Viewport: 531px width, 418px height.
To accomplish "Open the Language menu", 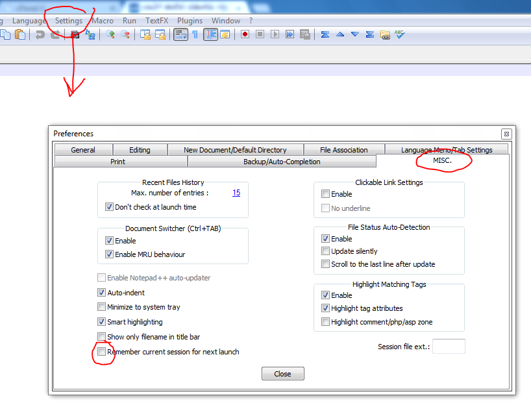I will click(x=29, y=21).
